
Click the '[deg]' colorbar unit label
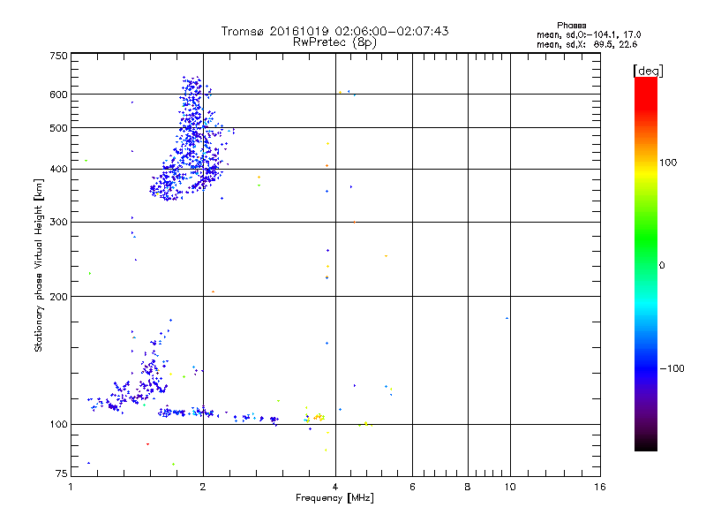point(648,71)
